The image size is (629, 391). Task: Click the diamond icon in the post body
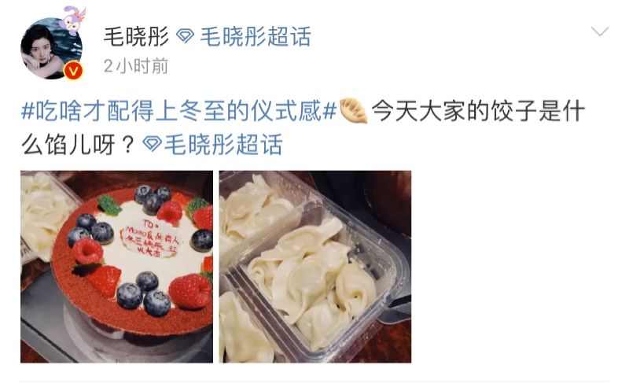[x=153, y=144]
